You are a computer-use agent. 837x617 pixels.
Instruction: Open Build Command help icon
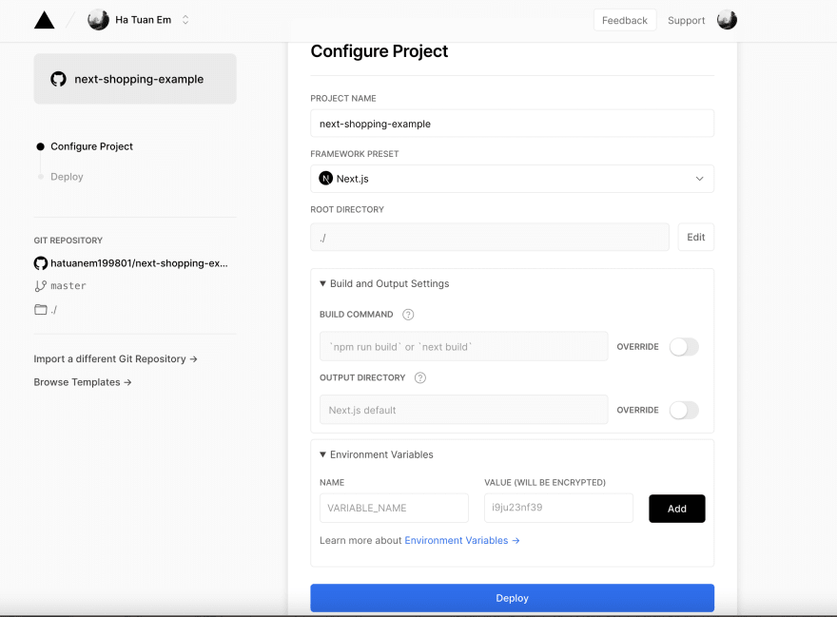tap(408, 315)
